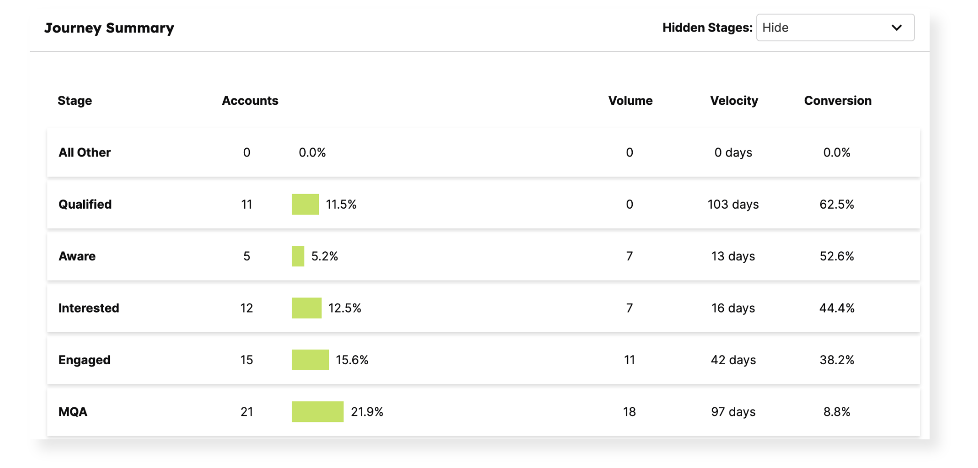This screenshot has width=978, height=468.
Task: Click the Hidden Stages chevron arrow
Action: coord(896,28)
